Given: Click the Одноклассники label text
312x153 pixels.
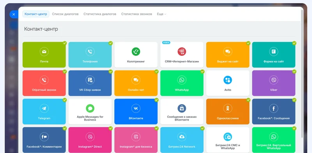Looking at the screenshot, I should pyautogui.click(x=228, y=118).
